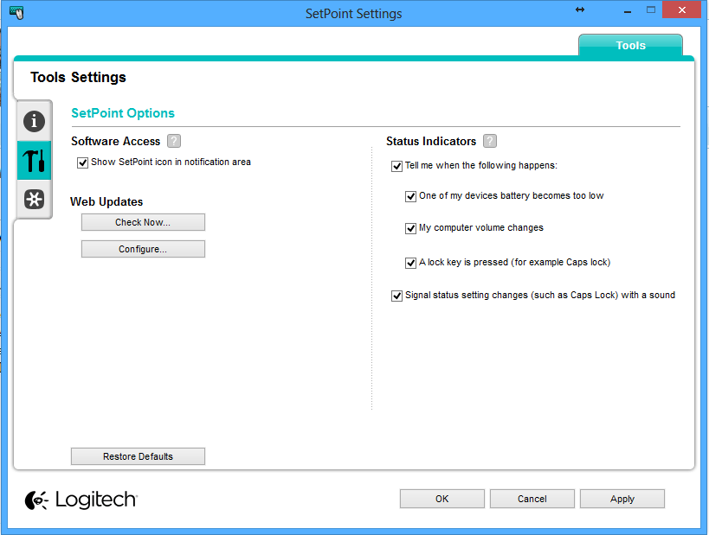Maximize the SetPoint Settings window
Viewport: 709px width, 535px height.
[651, 10]
